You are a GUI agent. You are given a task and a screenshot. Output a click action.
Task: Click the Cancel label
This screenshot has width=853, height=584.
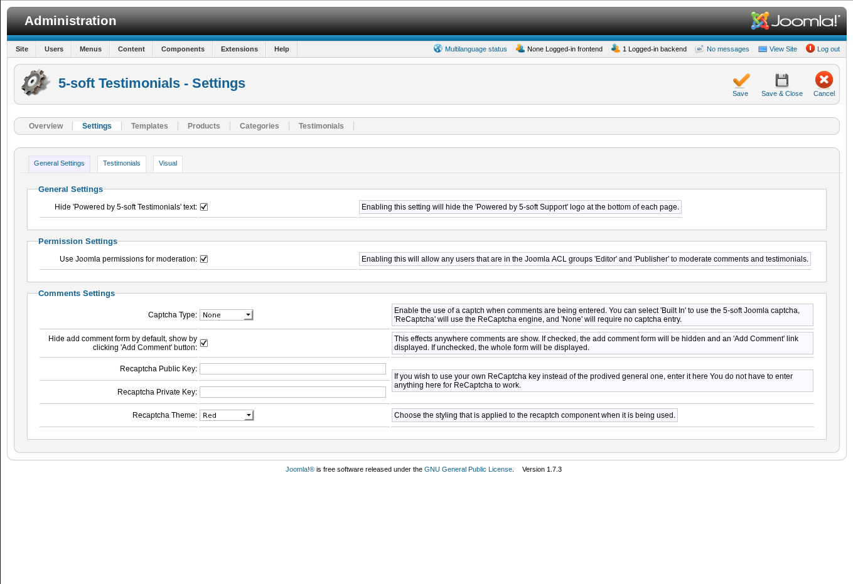pos(824,93)
